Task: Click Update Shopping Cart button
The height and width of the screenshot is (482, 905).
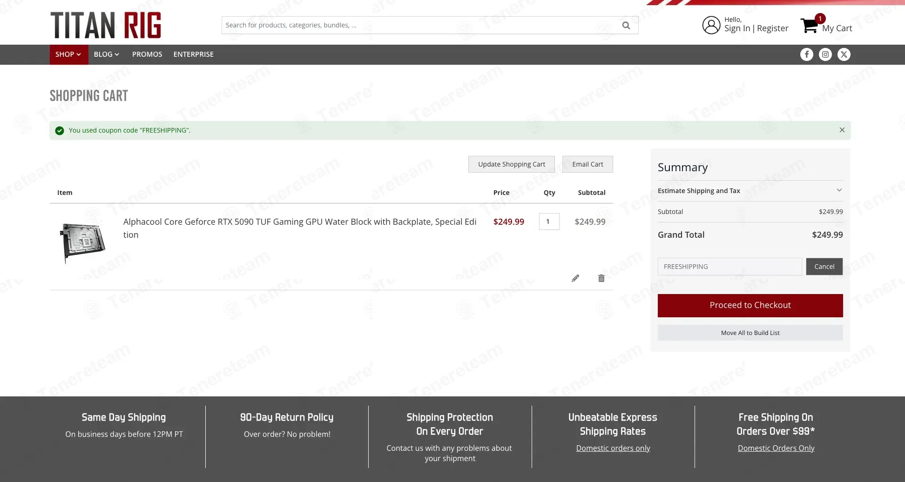Action: point(512,164)
